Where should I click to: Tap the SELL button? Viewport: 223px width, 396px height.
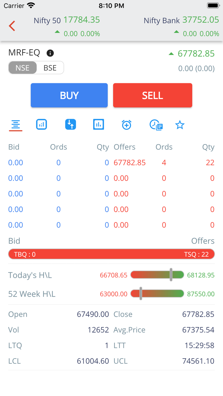pyautogui.click(x=152, y=95)
